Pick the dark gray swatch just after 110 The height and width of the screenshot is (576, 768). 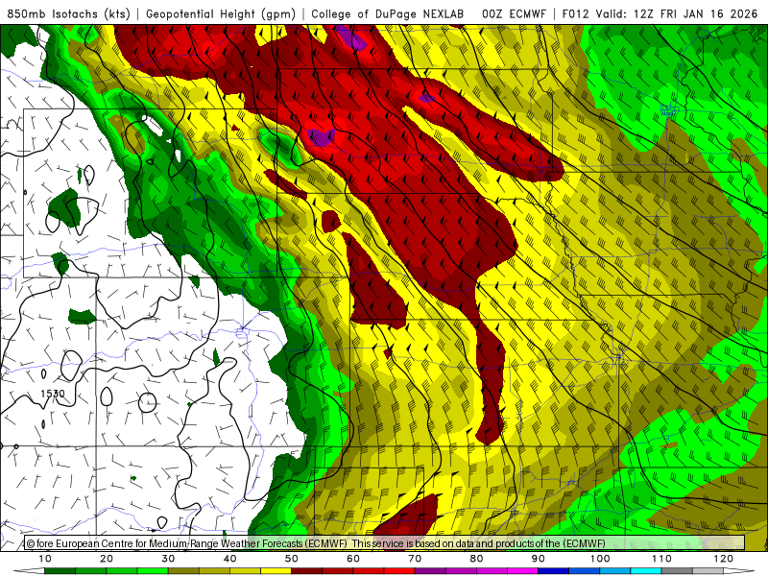[x=677, y=571]
